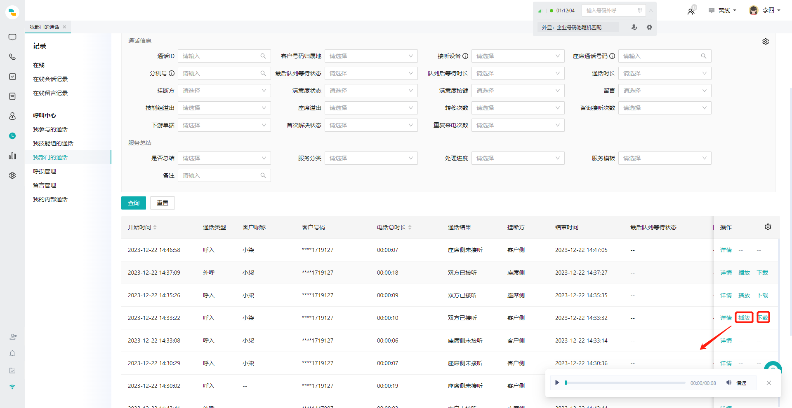
Task: Seek the audio player progress bar
Action: [625, 383]
